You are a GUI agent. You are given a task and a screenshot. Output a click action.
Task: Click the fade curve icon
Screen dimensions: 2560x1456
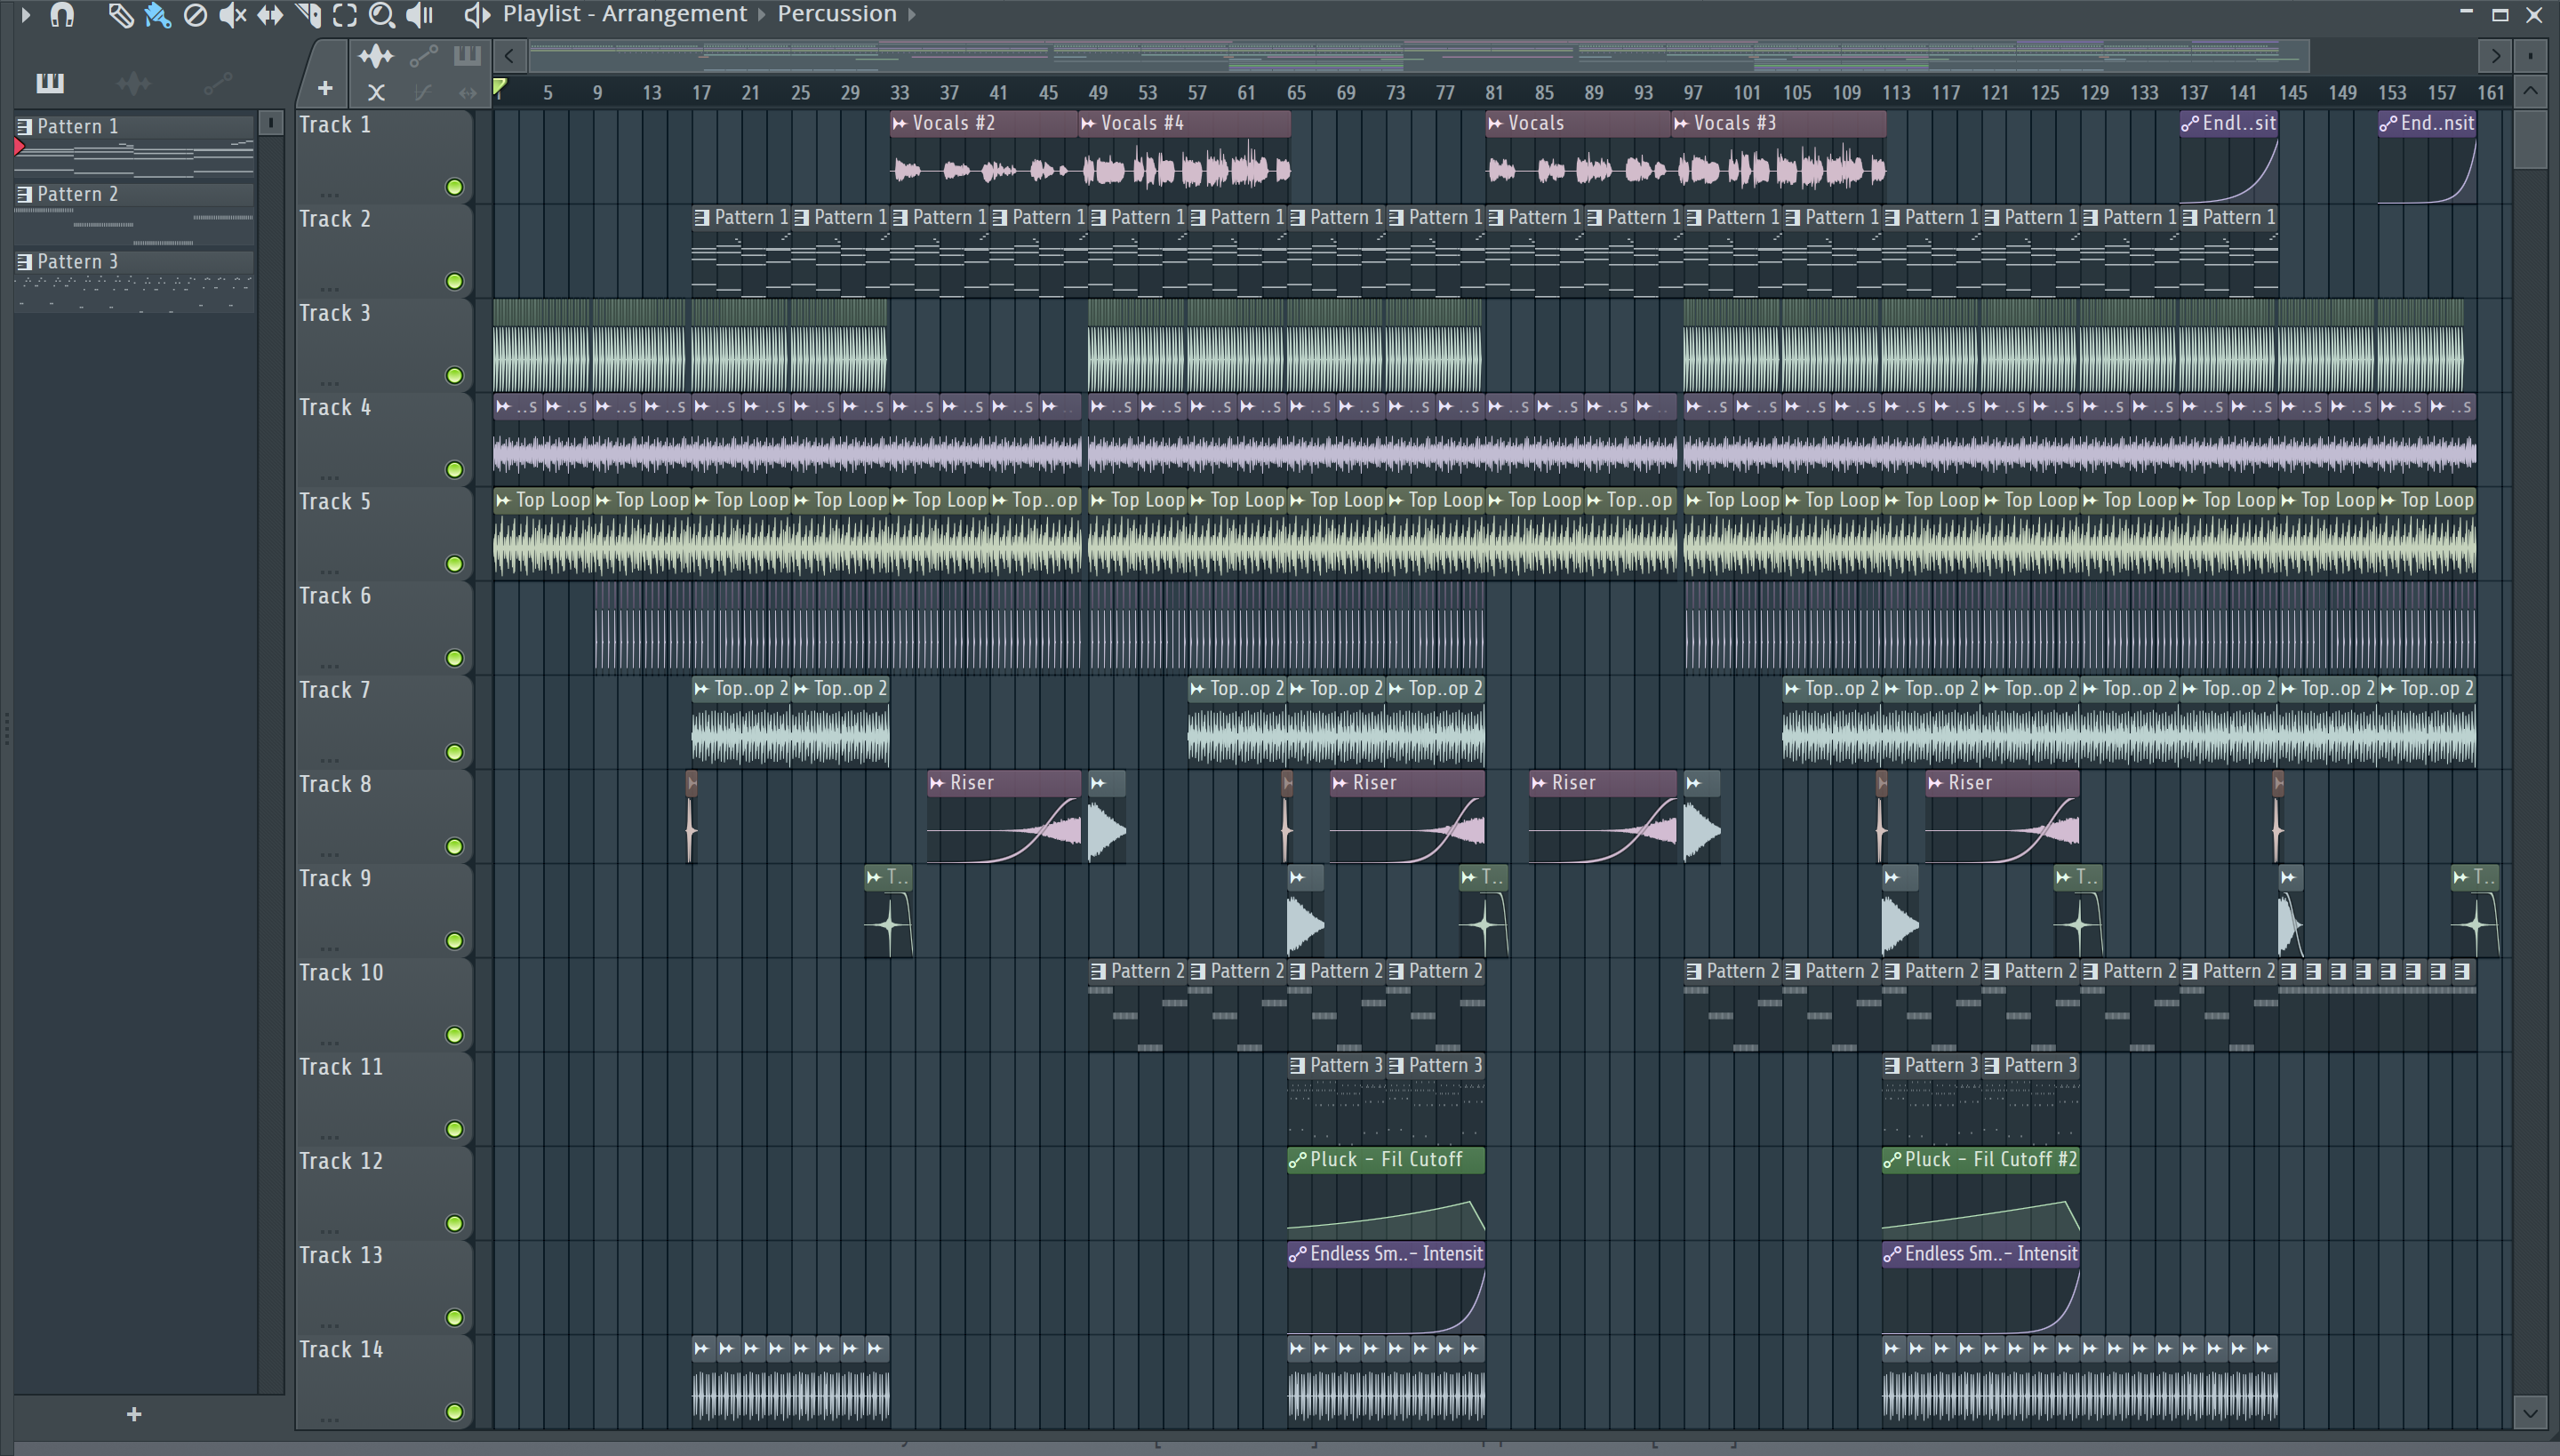pyautogui.click(x=422, y=93)
